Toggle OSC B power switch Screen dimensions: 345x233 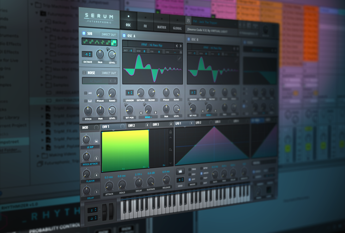click(189, 39)
